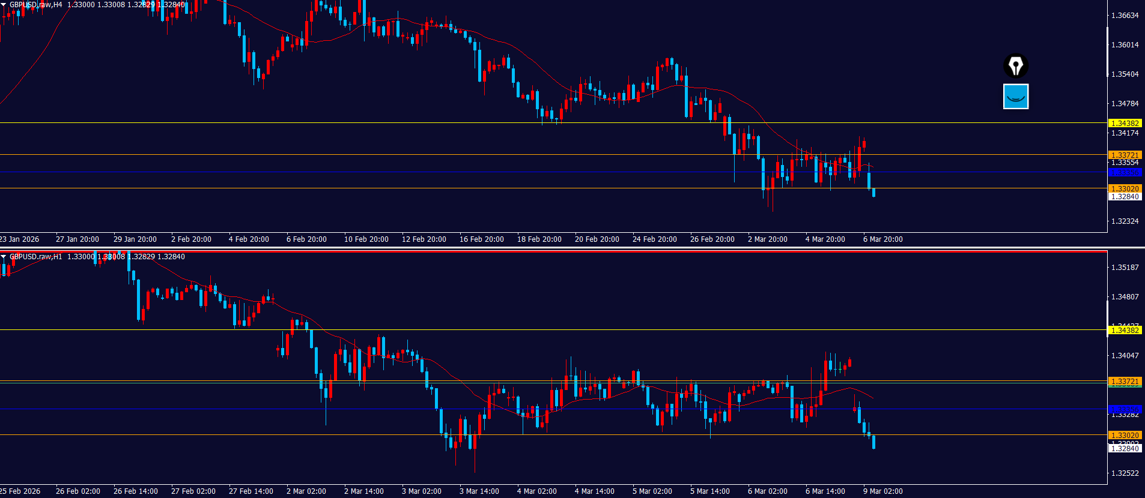Viewport: 1145px width, 498px height.
Task: Select yellow 1.34382 price label on H1 chart
Action: click(1125, 330)
